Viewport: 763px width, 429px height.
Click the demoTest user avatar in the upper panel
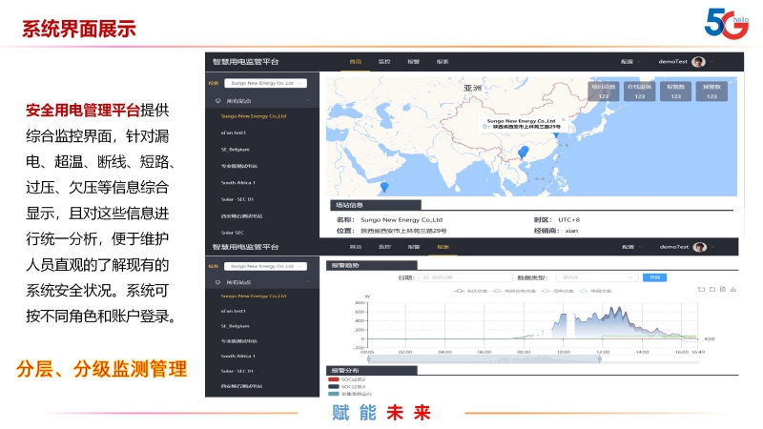pos(698,61)
